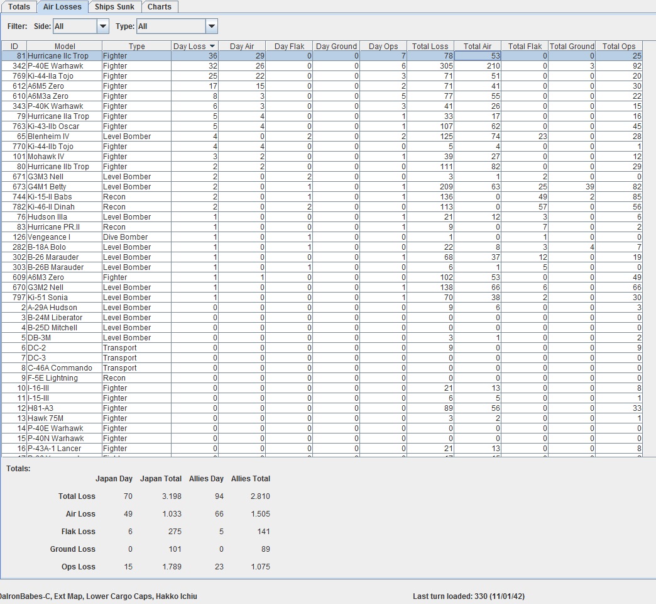Viewport: 656px width, 604px height.
Task: Click Japan Total loss value 3.198
Action: coord(172,496)
